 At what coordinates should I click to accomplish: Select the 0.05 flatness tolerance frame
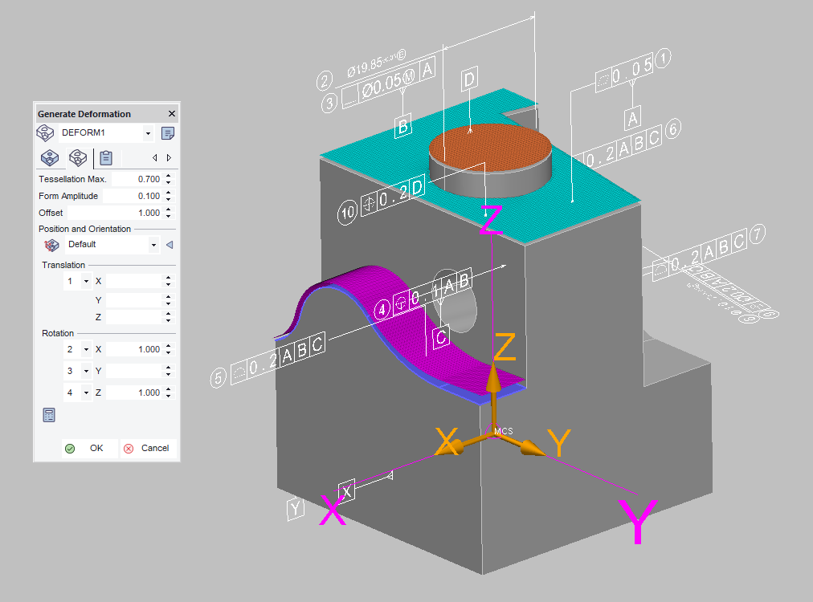click(624, 72)
